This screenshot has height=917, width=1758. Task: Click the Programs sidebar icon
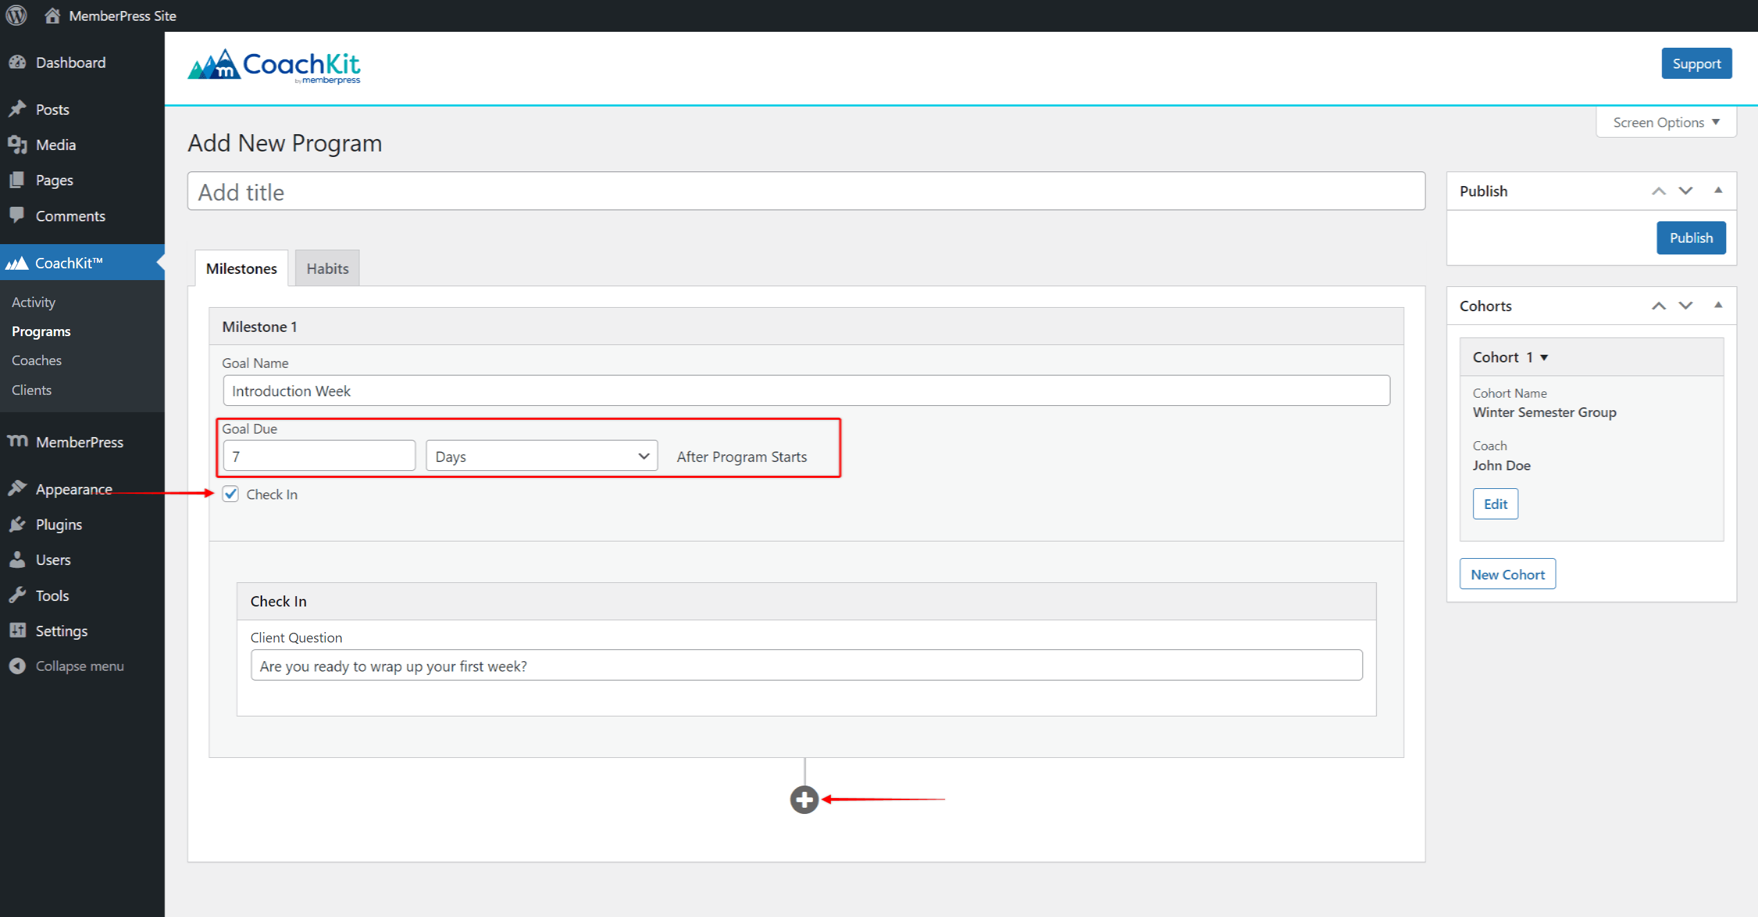[x=42, y=331]
